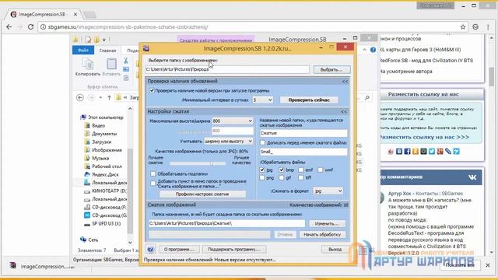Image resolution: width=498 pixels, height=280 pixels.
Task: Open Explorer quick access toolbar dropdown
Action: [x=103, y=40]
